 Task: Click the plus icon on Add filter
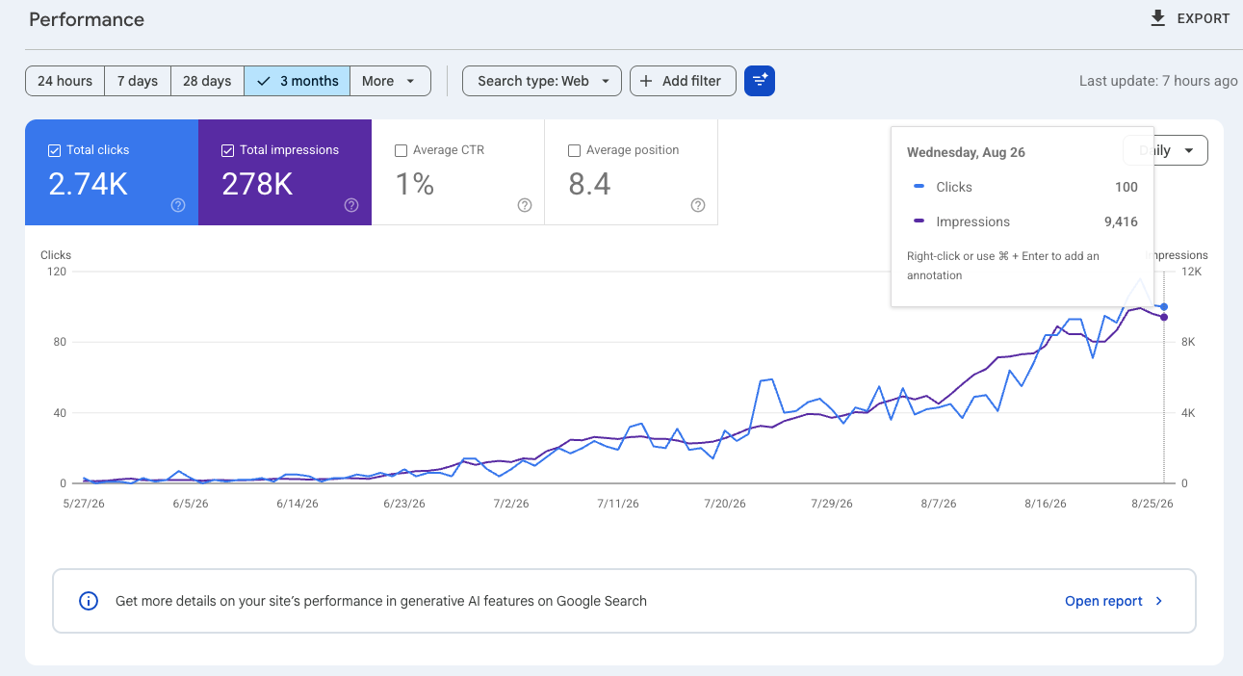(646, 81)
